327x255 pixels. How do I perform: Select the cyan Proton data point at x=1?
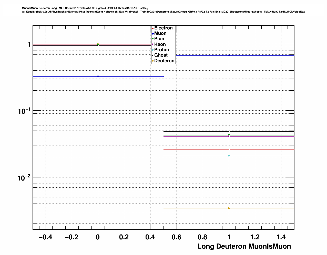[229, 156]
